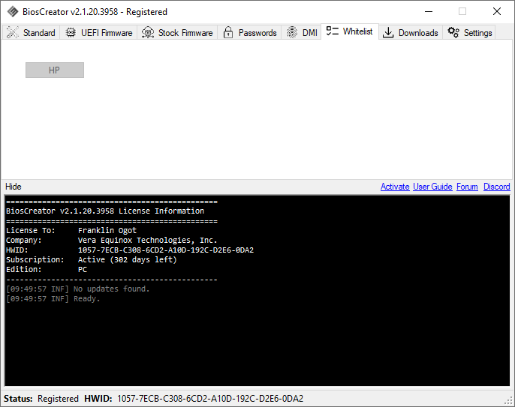Screen dimensions: 515x407
Task: Click the BiosCreator app logo icon
Action: [13, 12]
